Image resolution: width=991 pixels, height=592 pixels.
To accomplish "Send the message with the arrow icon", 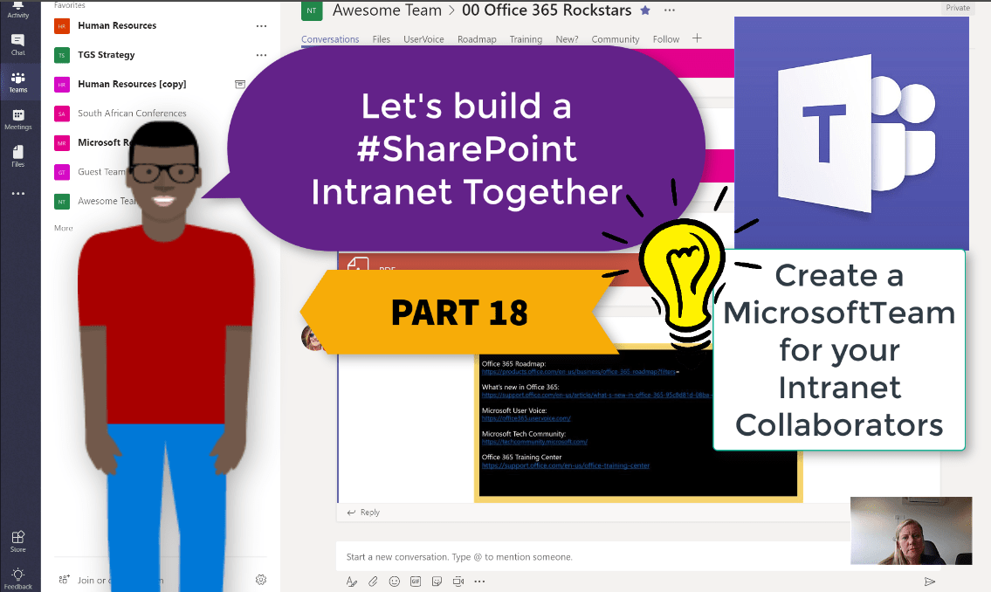I will pyautogui.click(x=930, y=582).
